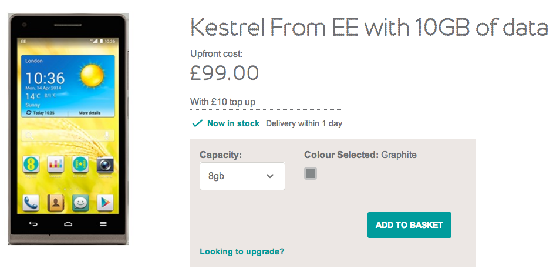
Task: Click the messaging smiley icon in dock
Action: (x=80, y=203)
